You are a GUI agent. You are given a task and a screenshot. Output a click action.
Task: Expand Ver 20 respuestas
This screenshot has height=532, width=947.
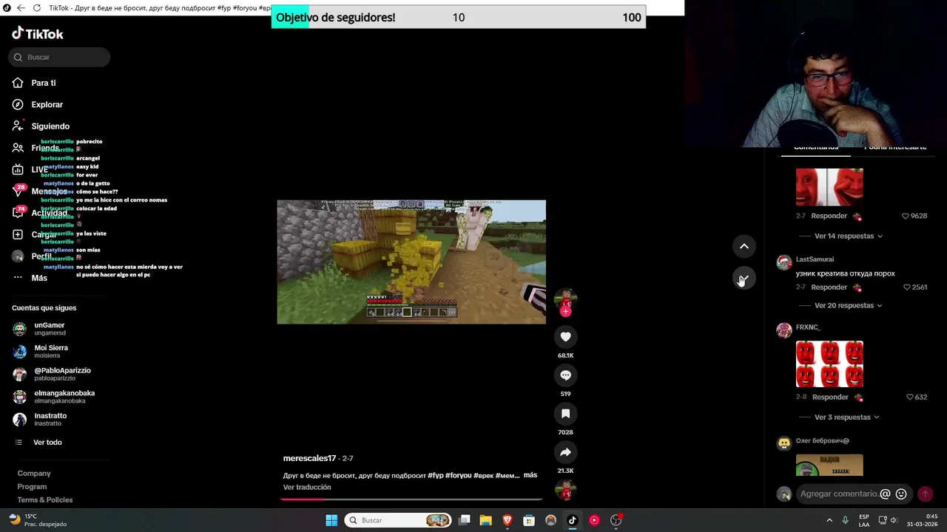[848, 305]
